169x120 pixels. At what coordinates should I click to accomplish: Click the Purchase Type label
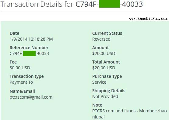(107, 76)
